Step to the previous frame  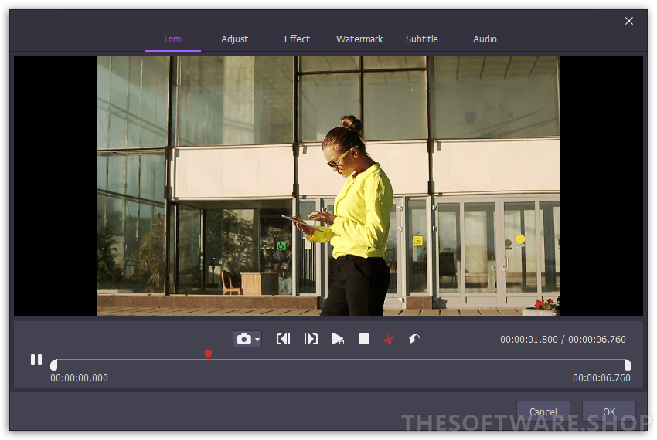coord(284,339)
